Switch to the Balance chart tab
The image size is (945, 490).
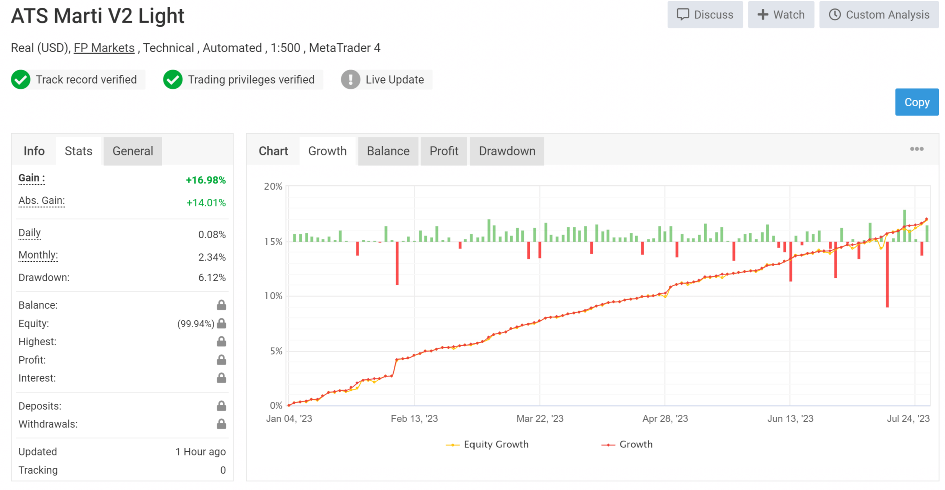coord(388,151)
